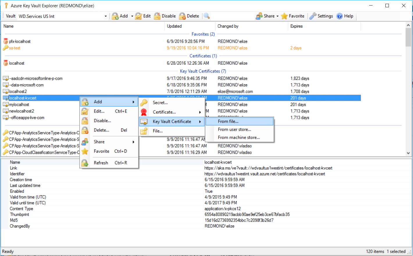
Task: Click the Favorite star icon in context menu
Action: click(x=85, y=151)
